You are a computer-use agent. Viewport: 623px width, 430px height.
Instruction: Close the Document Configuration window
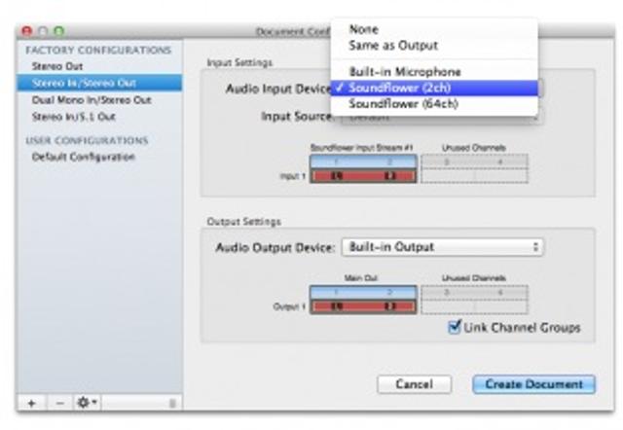click(x=26, y=31)
